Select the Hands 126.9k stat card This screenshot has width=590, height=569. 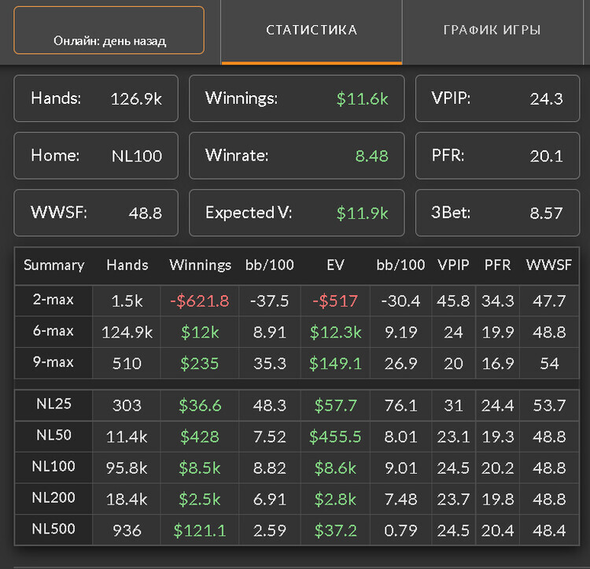pos(96,98)
